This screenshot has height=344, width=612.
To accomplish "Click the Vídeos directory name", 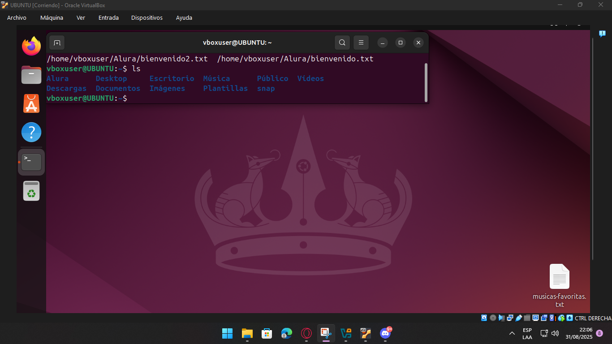I will (x=310, y=78).
